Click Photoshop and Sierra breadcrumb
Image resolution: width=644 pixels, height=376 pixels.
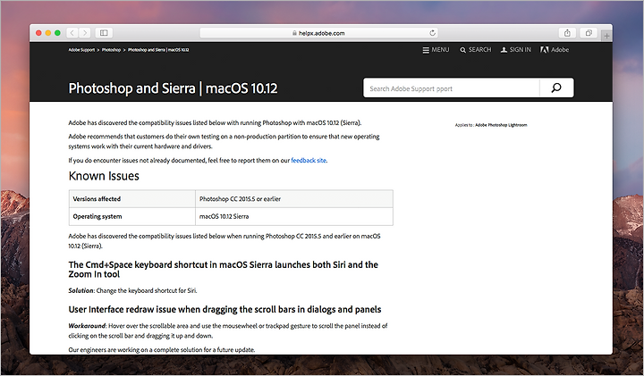coord(158,50)
